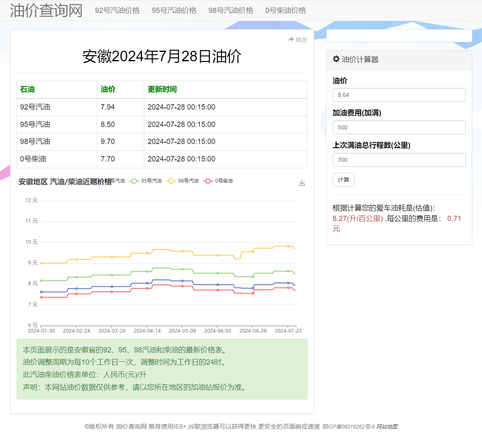
Task: Click the empty box above 油价计算器
Action: (399, 36)
